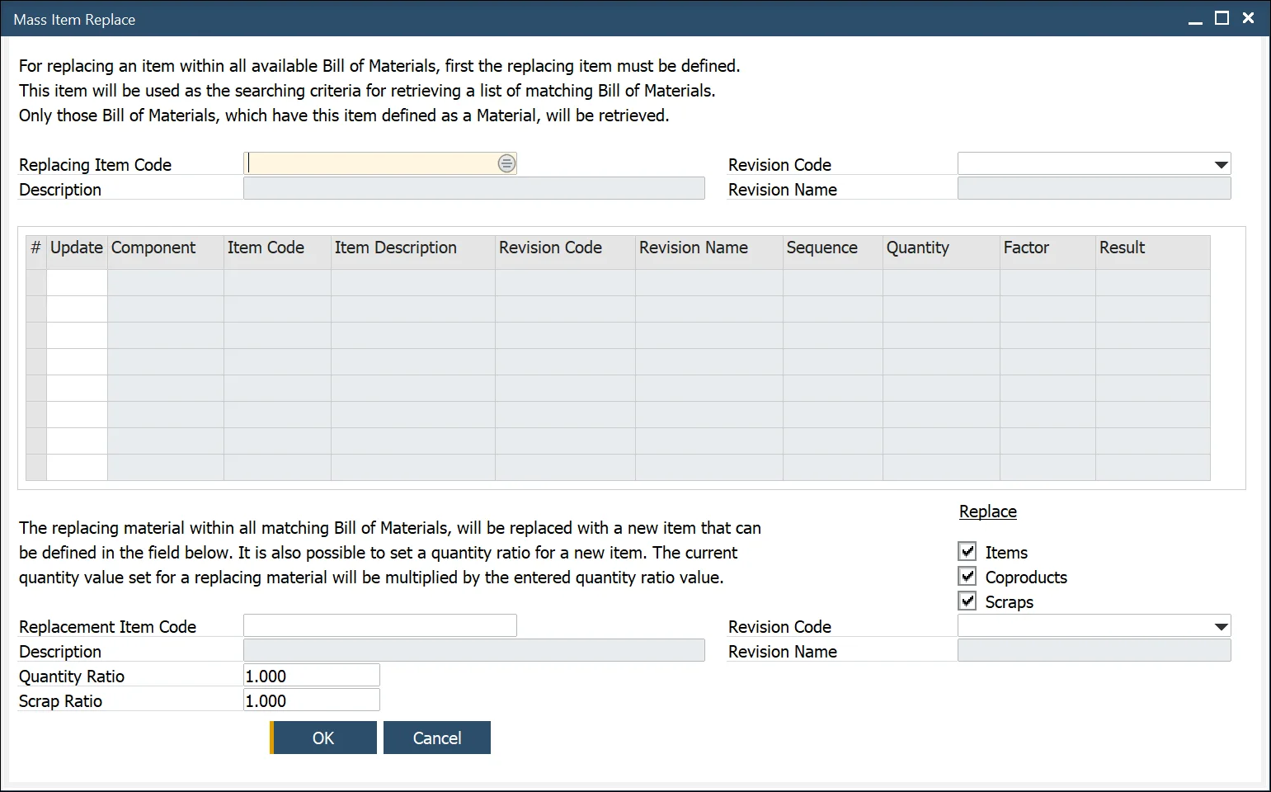The width and height of the screenshot is (1271, 792).
Task: Click the Update column header
Action: coord(77,247)
